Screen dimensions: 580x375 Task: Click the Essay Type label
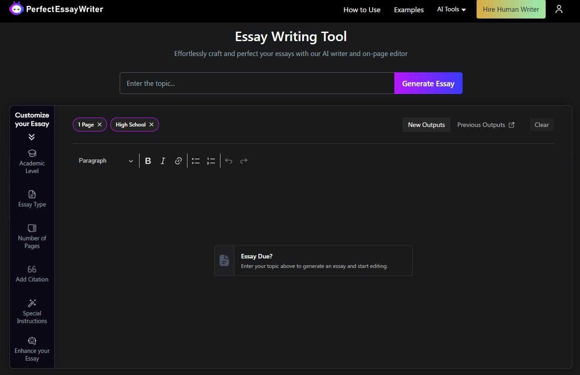32,204
